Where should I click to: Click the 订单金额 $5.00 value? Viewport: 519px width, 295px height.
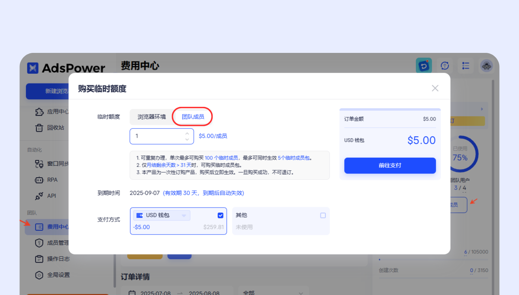pos(429,119)
